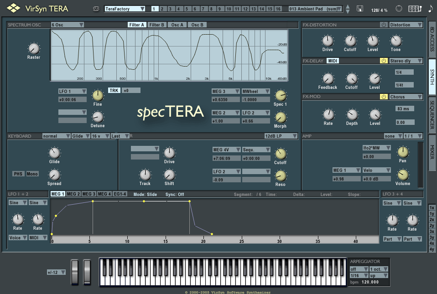Click the amp Volume knob
The width and height of the screenshot is (437, 294).
[403, 175]
